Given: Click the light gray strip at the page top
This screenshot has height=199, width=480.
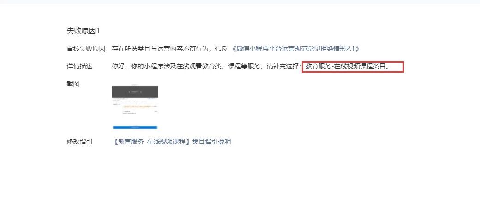Looking at the screenshot, I should (x=240, y=2).
